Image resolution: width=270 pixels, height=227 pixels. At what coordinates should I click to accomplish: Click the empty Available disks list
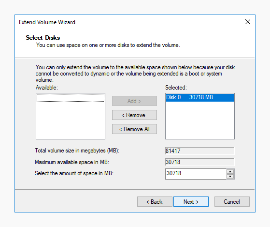(71, 121)
